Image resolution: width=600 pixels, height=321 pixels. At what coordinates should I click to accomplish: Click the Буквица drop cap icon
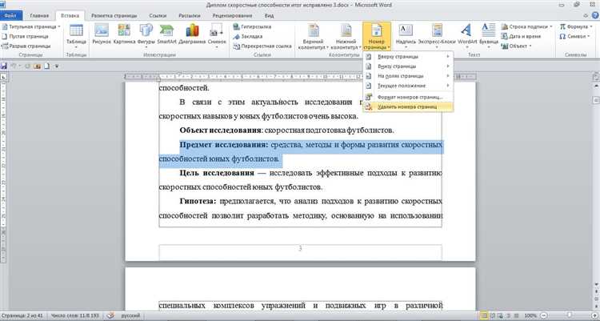point(488,34)
